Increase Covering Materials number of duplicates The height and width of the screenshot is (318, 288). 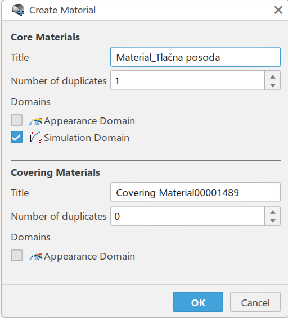(273, 212)
